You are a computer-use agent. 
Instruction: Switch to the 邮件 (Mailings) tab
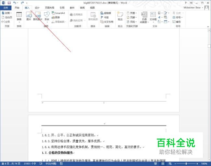(72, 8)
